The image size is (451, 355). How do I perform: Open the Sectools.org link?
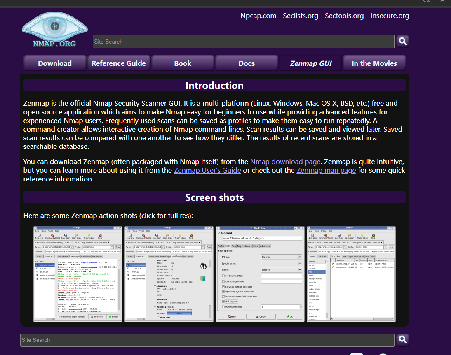[x=344, y=16]
